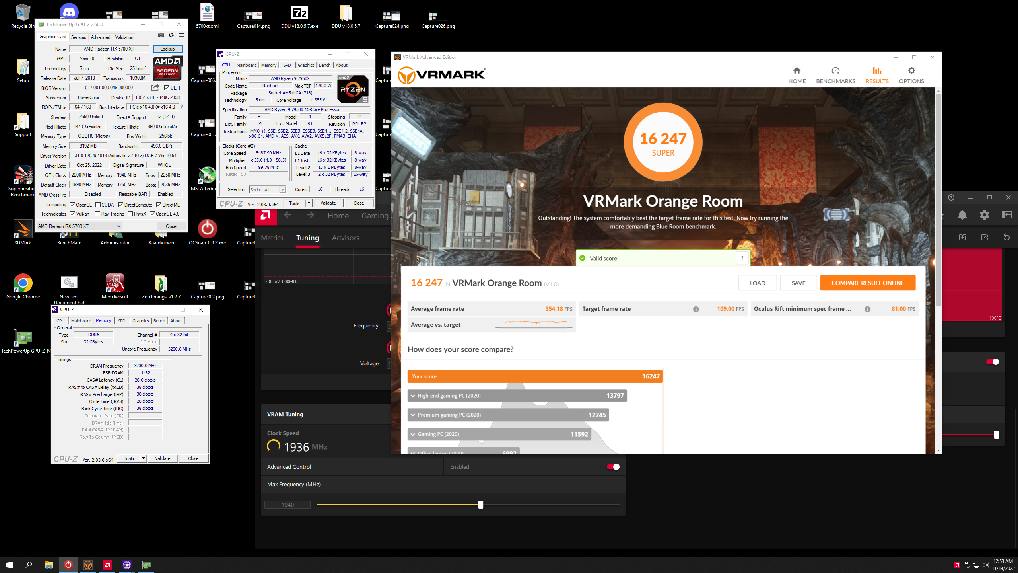1018x573 pixels.
Task: Switch to the Metrics tab in AMD Software
Action: (272, 238)
